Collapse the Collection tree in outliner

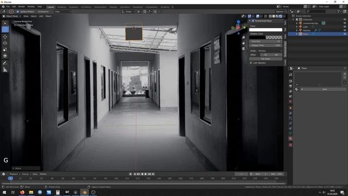tap(293, 20)
